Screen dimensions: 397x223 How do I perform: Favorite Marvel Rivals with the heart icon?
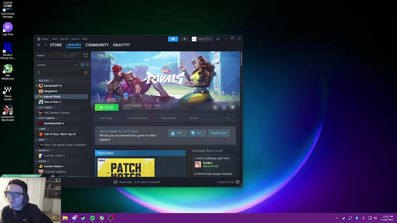[x=232, y=107]
